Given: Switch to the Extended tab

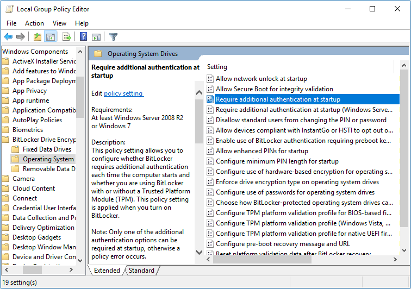Looking at the screenshot, I should tap(107, 271).
